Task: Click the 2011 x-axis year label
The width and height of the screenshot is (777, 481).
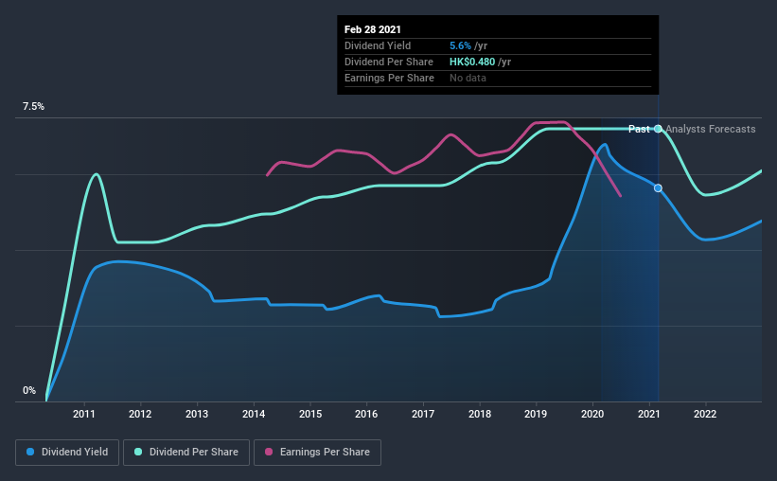Action: point(83,414)
